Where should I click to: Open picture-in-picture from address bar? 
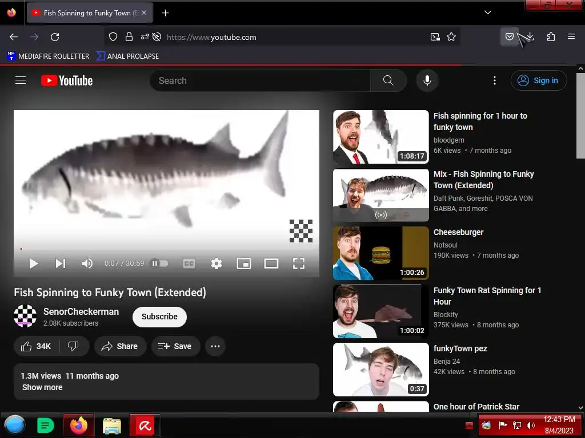coord(435,37)
